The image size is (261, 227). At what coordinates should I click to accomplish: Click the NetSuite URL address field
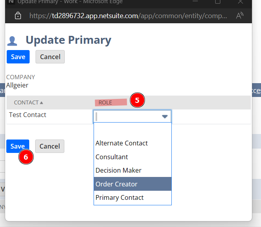tap(128, 16)
